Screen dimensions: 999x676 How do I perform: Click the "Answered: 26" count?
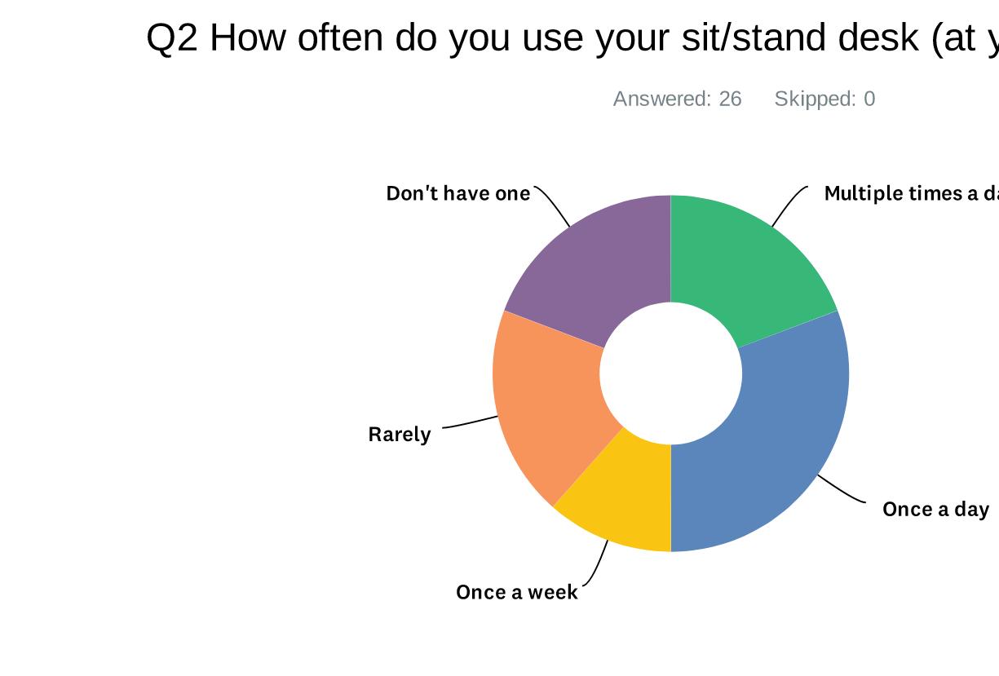click(678, 99)
